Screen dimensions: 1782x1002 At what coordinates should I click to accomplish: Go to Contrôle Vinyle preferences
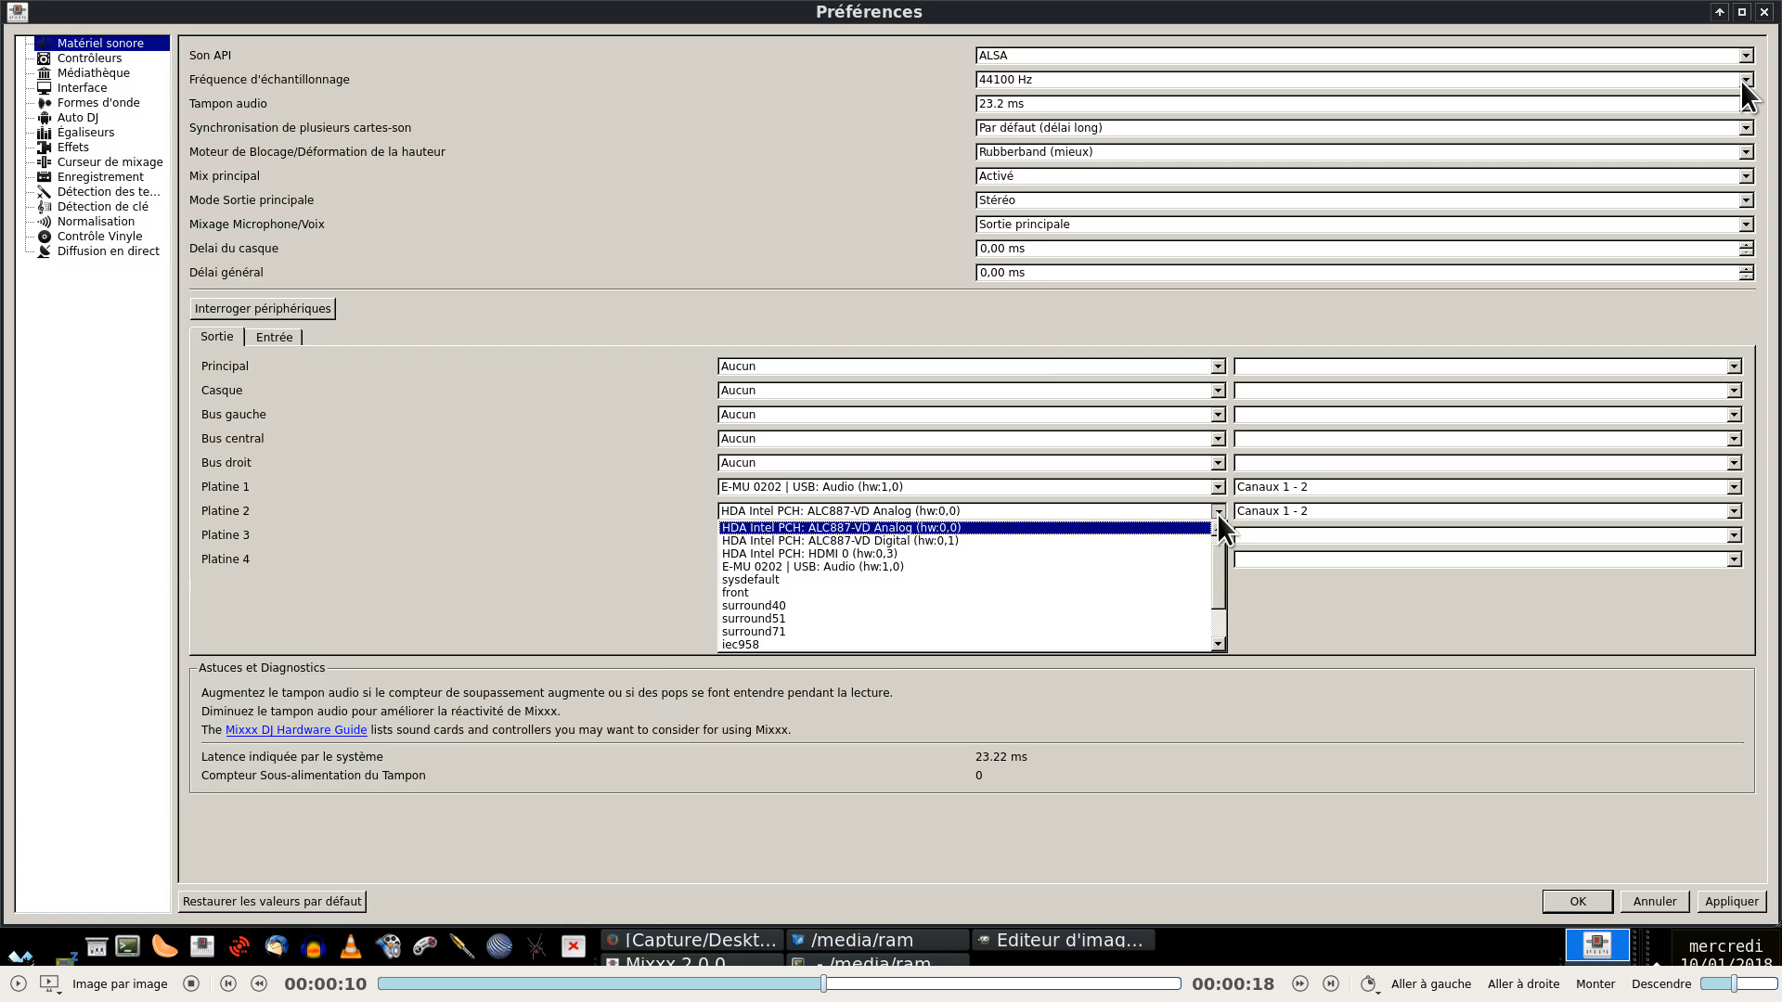tap(99, 237)
